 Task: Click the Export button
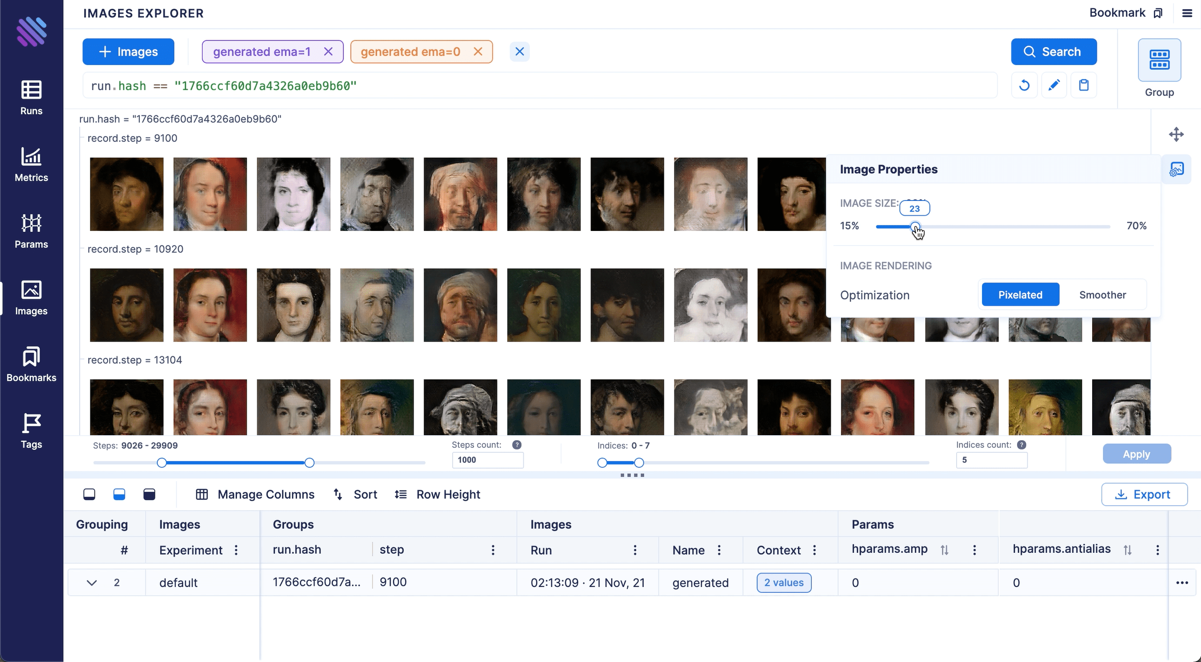coord(1144,495)
